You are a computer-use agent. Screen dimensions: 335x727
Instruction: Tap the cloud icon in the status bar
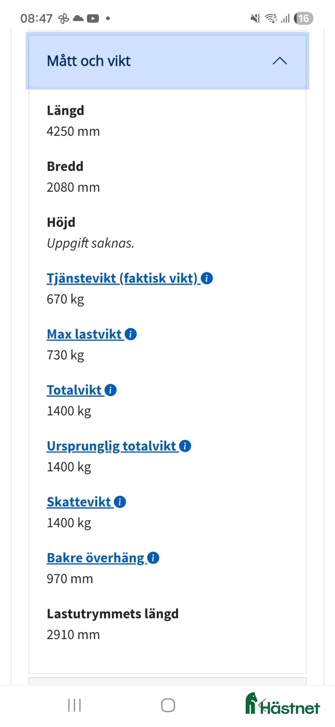(x=78, y=18)
